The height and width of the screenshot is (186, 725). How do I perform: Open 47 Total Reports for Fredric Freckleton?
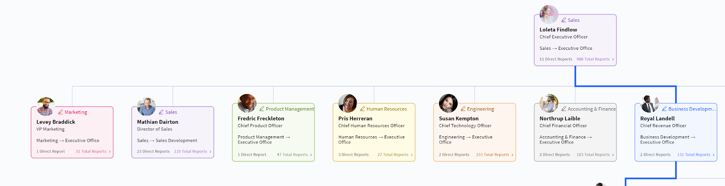click(294, 155)
